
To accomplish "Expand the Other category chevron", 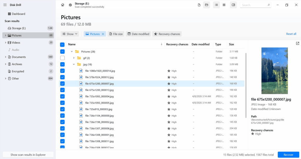I will (x=5, y=78).
